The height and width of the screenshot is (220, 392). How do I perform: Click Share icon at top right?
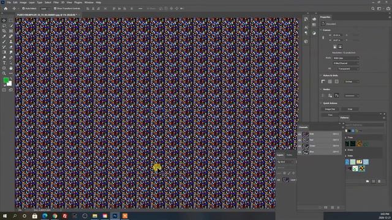pyautogui.click(x=388, y=9)
